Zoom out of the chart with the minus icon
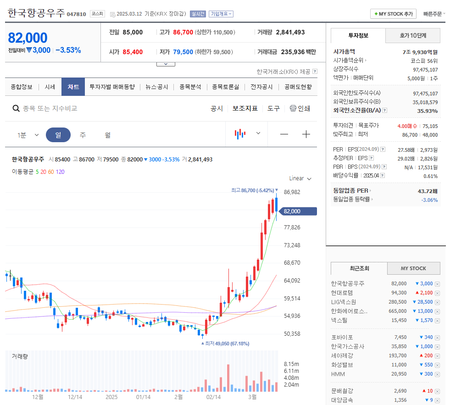450x405 pixels. coord(284,134)
